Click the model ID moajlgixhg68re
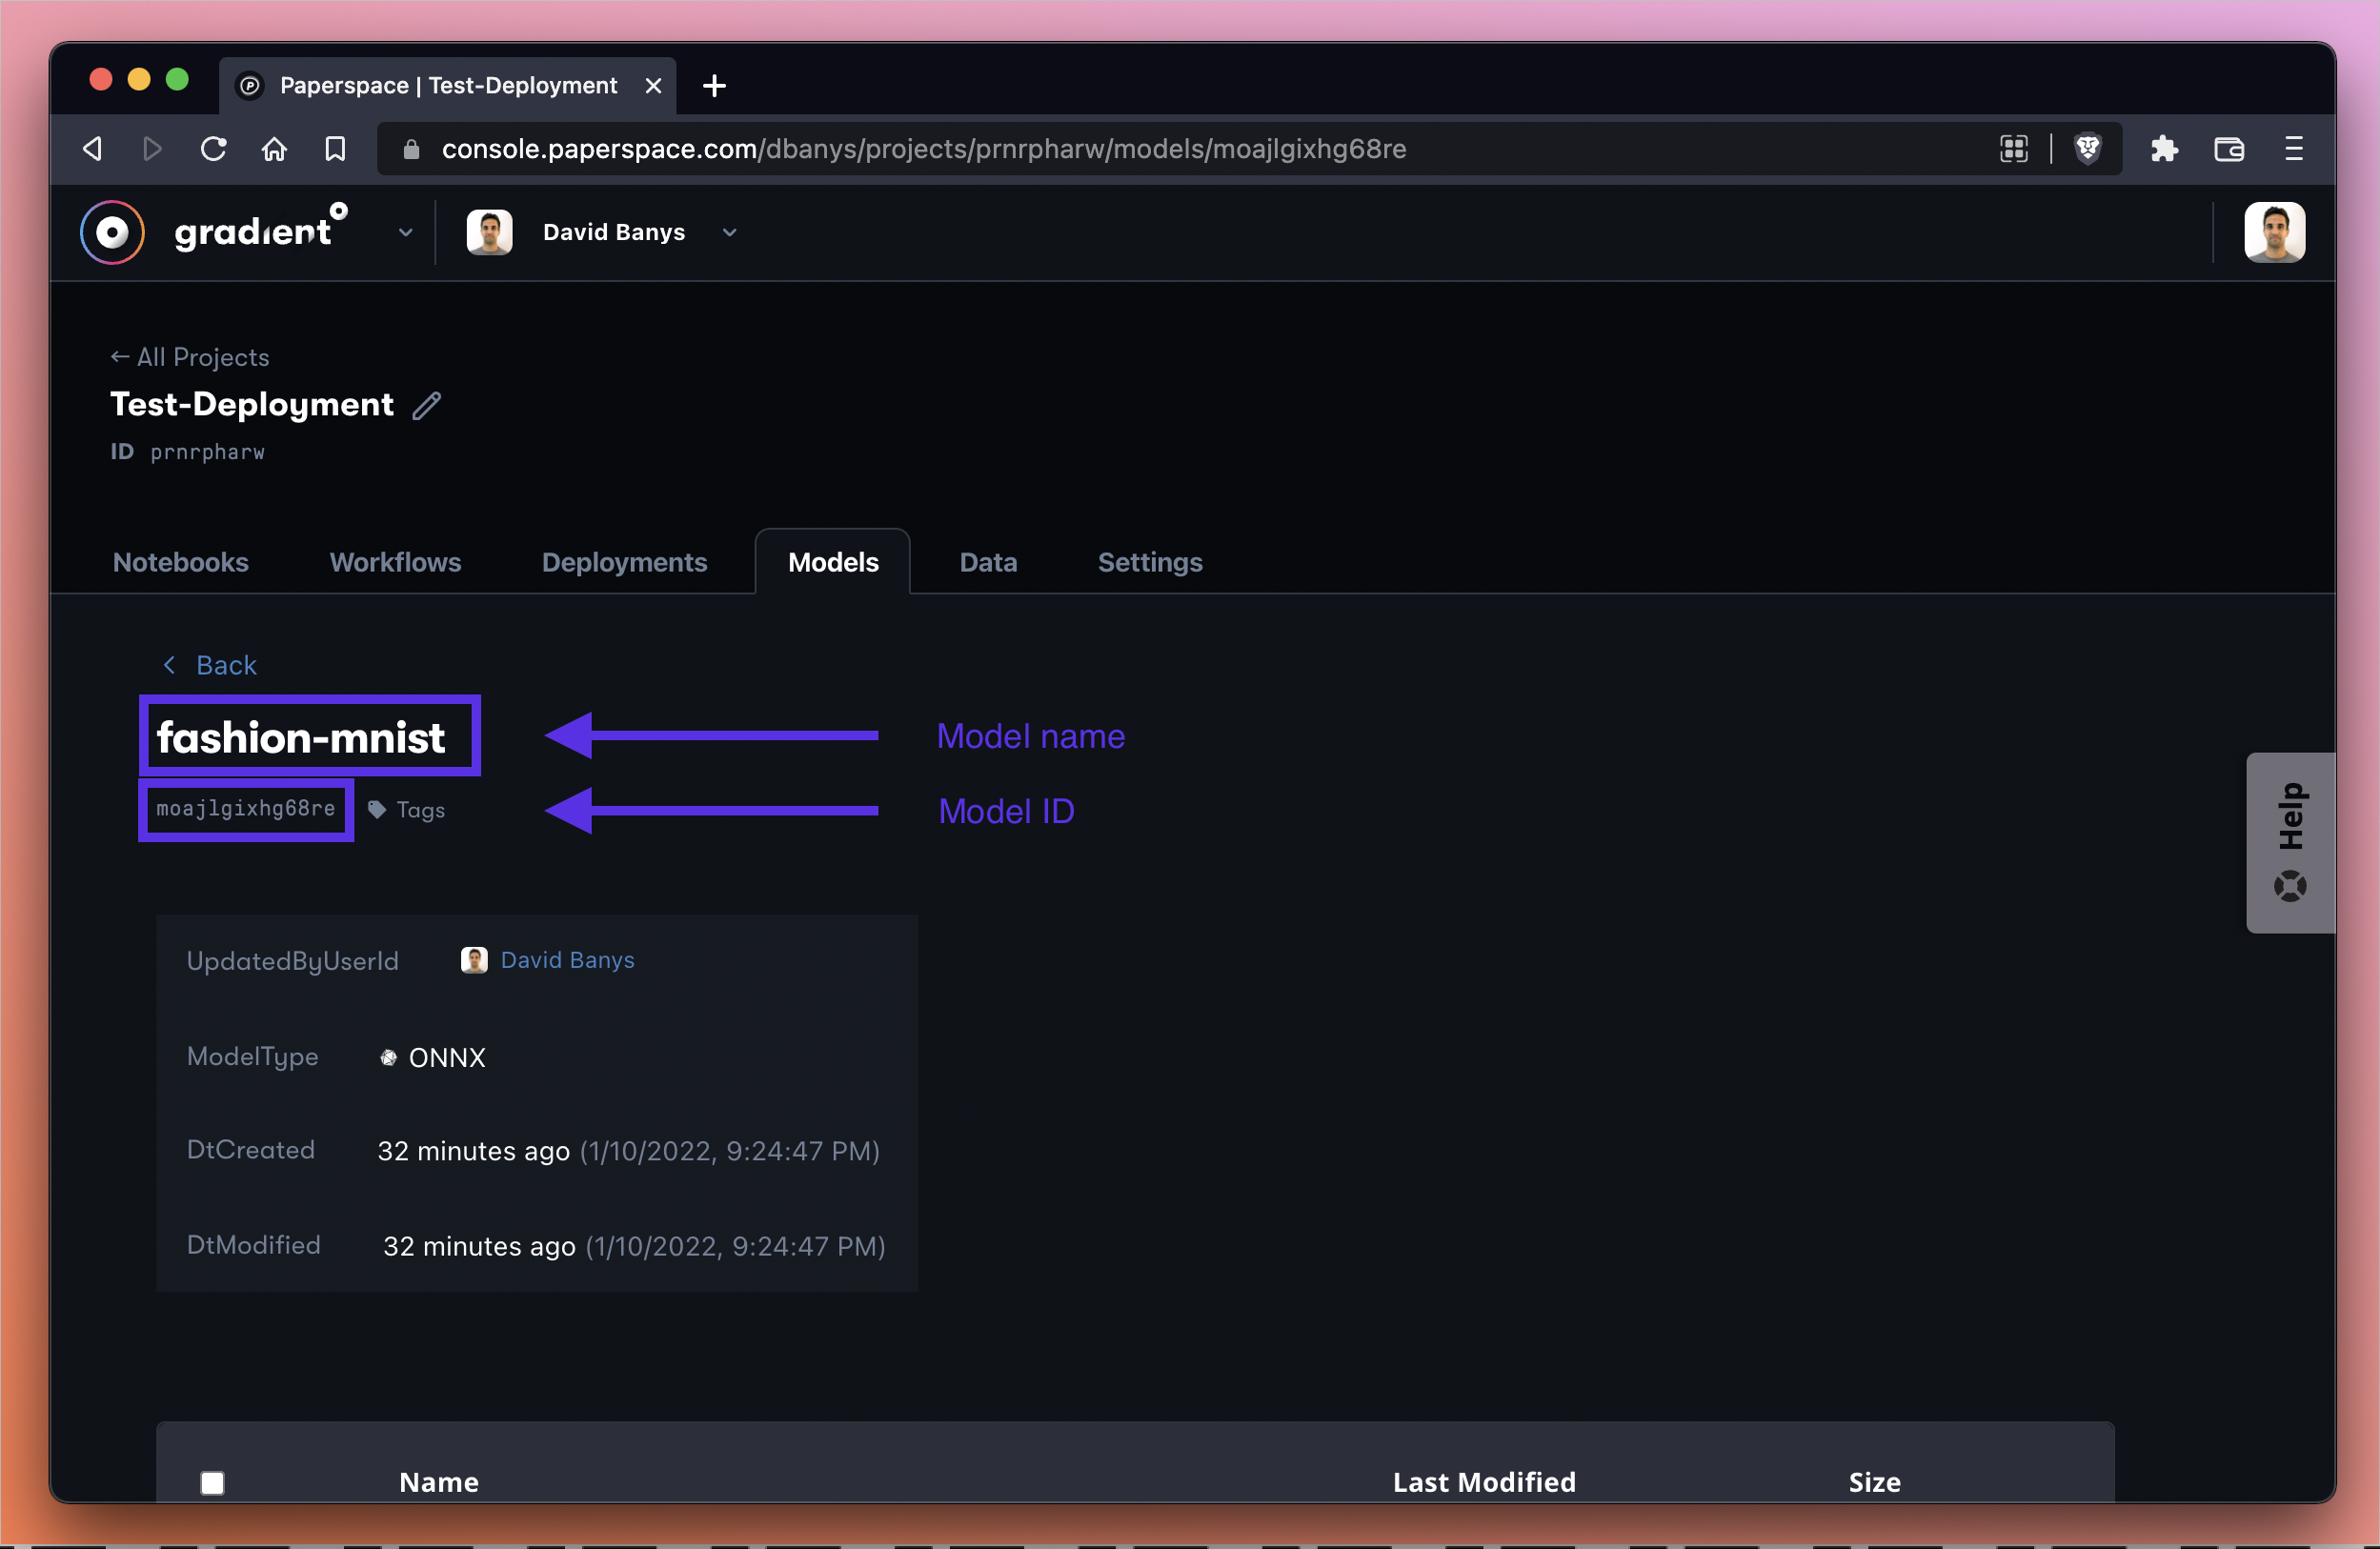Screen dimensions: 2380x1549 tap(246, 808)
